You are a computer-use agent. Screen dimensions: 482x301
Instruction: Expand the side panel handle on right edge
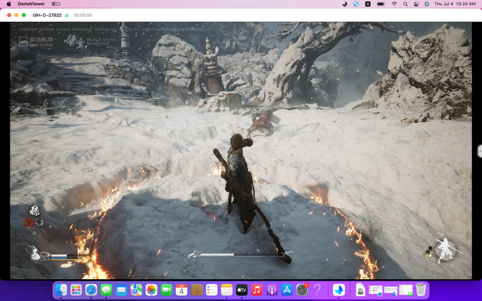tap(479, 151)
